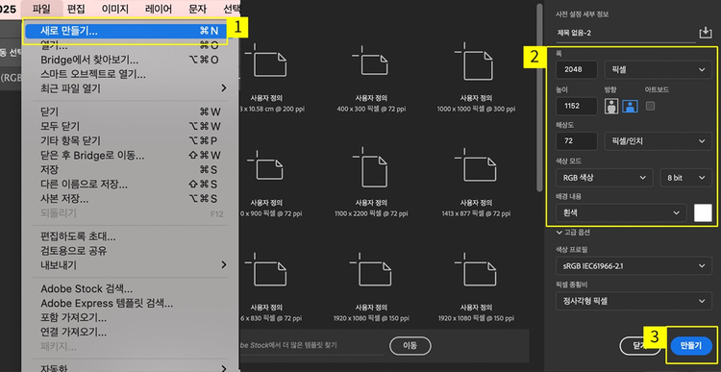Open the 흰색 background content dropdown
Viewport: 721px width, 372px height.
click(x=621, y=212)
